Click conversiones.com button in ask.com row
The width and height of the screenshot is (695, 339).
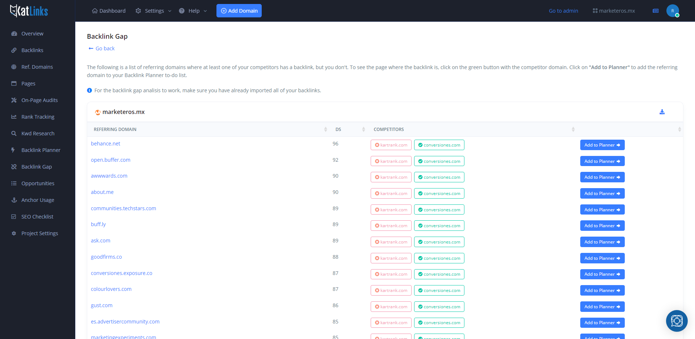[439, 242]
